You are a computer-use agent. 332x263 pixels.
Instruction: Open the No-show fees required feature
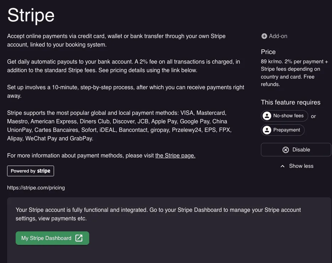pyautogui.click(x=284, y=116)
